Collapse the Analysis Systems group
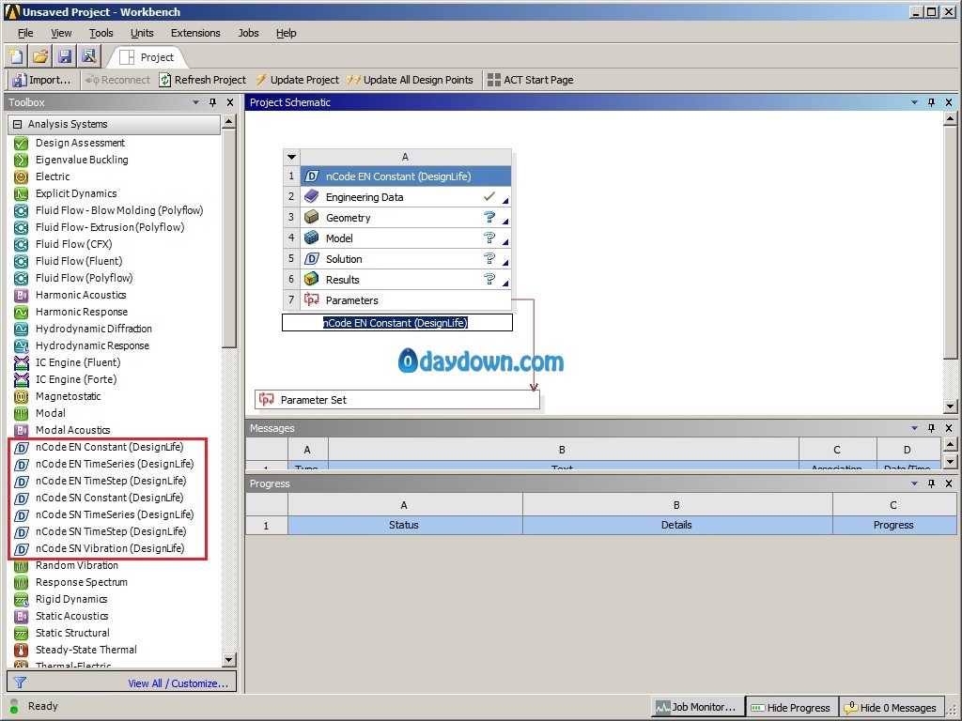This screenshot has height=721, width=962. click(17, 124)
